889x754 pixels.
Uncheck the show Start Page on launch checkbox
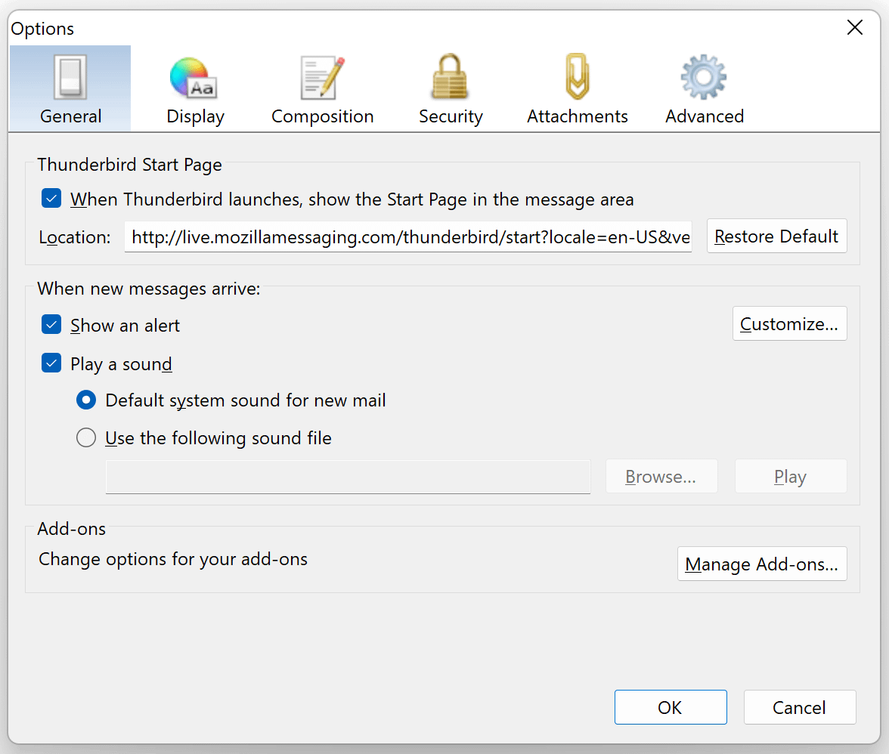[51, 199]
